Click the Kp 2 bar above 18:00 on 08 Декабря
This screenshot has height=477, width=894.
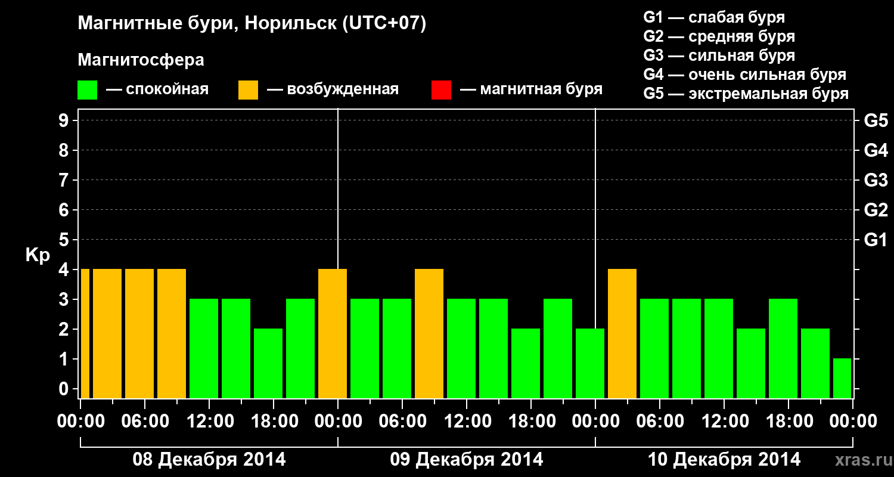pyautogui.click(x=268, y=364)
